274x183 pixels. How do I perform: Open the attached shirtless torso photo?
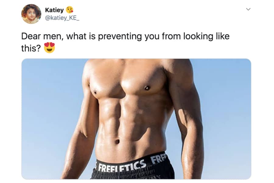[x=136, y=119]
